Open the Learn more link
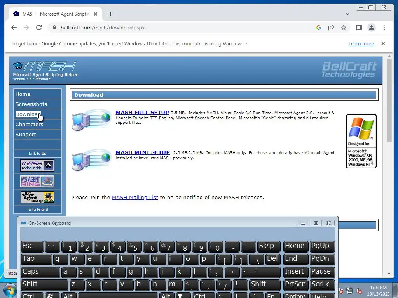This screenshot has height=298, width=398. coord(361,43)
